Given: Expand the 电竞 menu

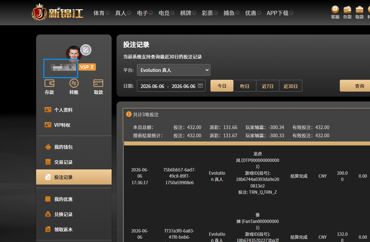Looking at the screenshot, I should [x=166, y=13].
